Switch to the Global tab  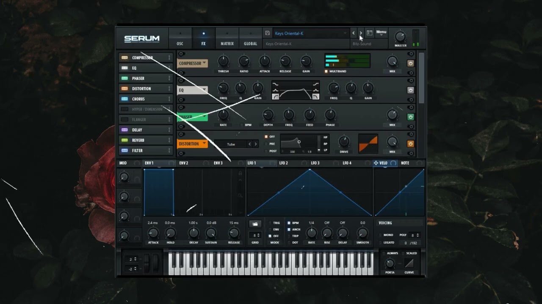tap(250, 38)
